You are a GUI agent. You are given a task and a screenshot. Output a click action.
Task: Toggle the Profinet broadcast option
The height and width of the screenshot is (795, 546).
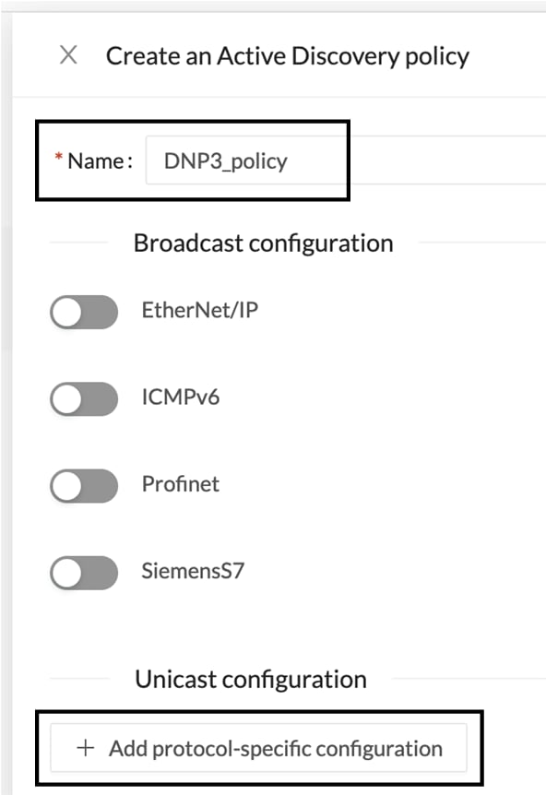pos(84,486)
